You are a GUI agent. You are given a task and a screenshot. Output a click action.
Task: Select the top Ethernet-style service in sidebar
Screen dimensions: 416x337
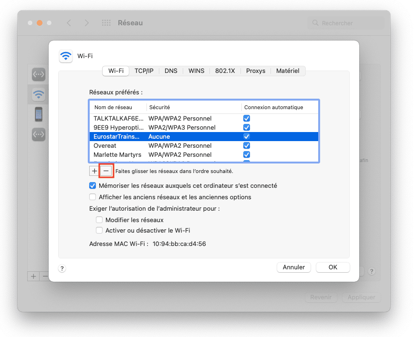click(39, 74)
